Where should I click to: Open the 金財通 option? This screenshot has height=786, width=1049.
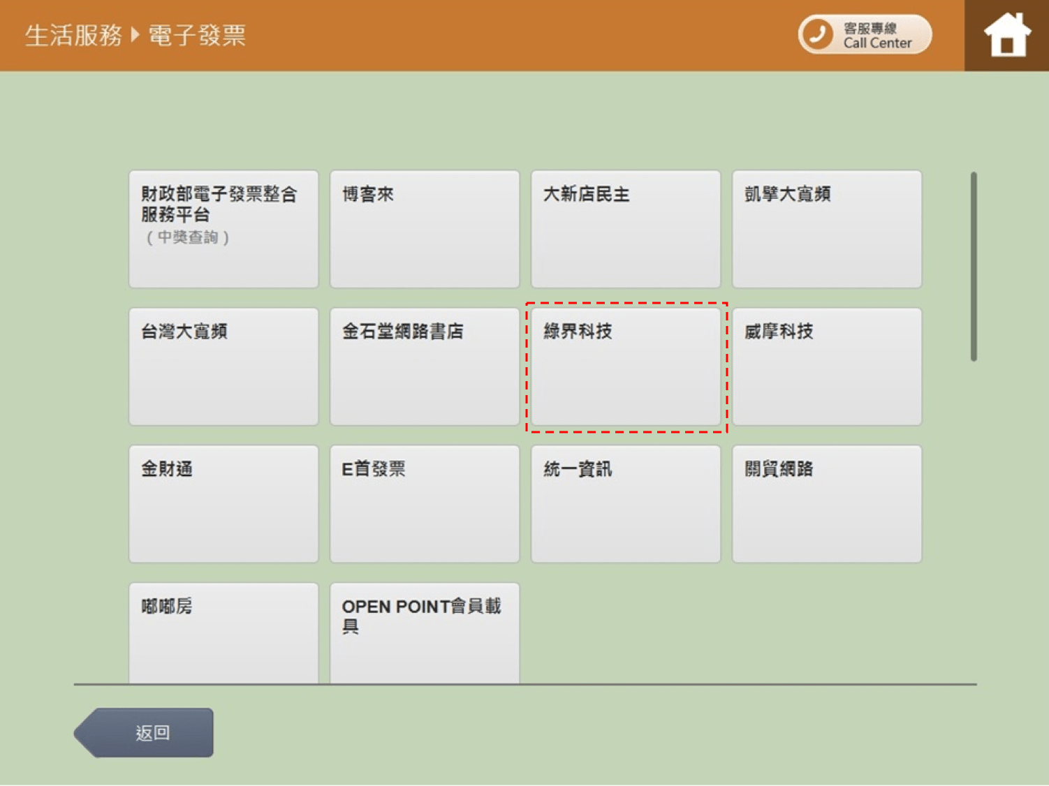[223, 504]
